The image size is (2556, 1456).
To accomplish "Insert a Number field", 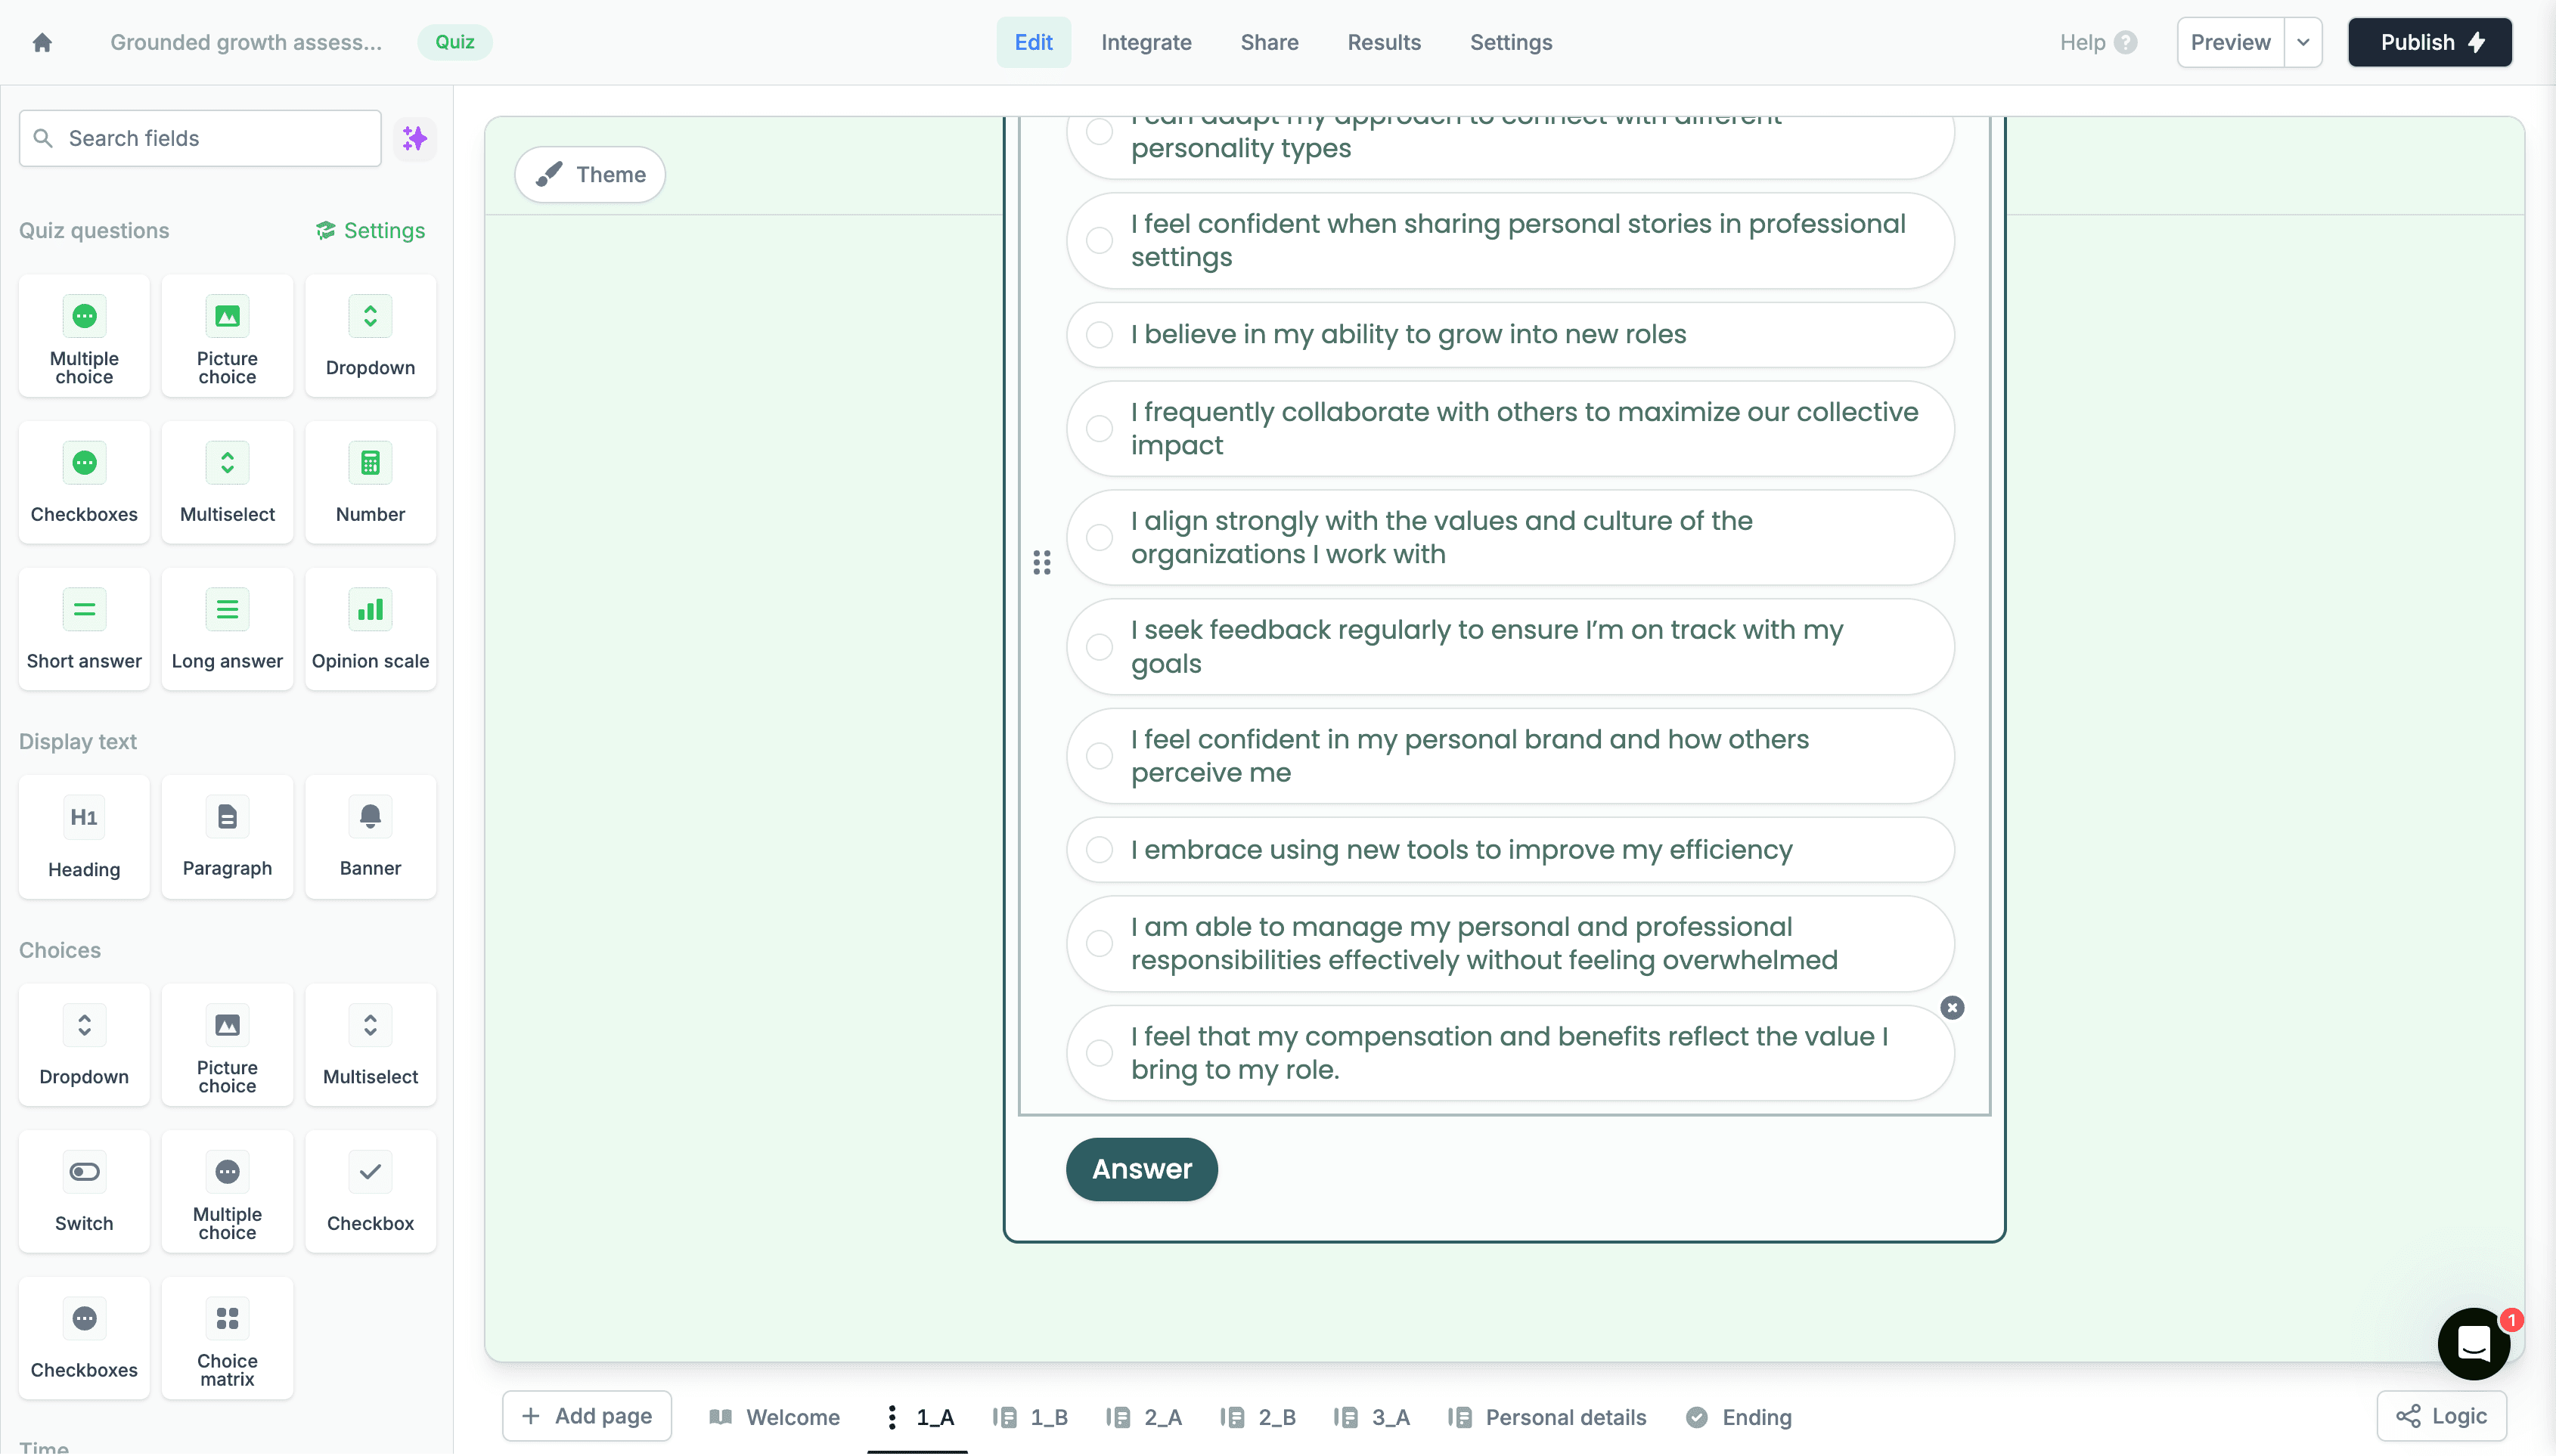I will 370,483.
